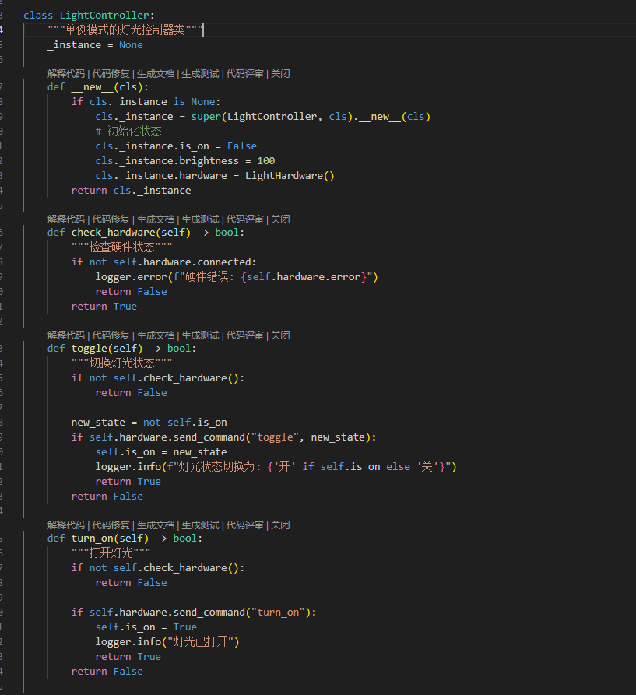Click the line if cls._instance is None
Screen dimensions: 636x695
click(x=146, y=101)
